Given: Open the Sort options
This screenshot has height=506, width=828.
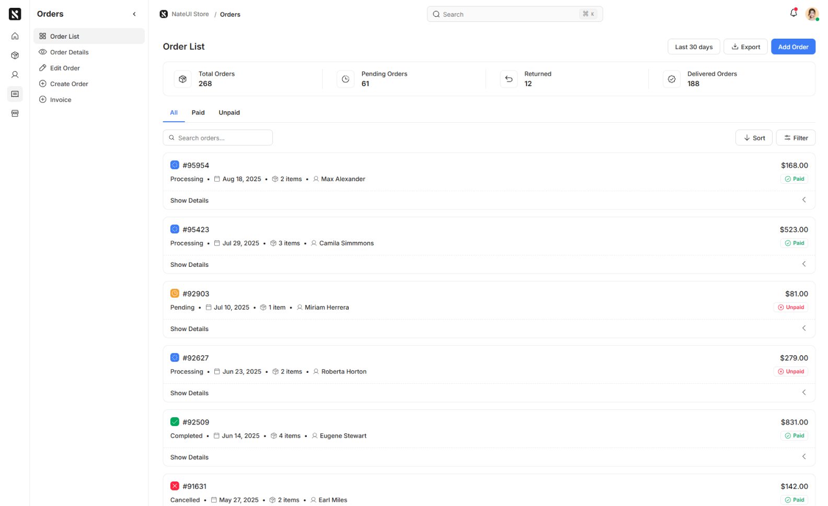Looking at the screenshot, I should [754, 138].
